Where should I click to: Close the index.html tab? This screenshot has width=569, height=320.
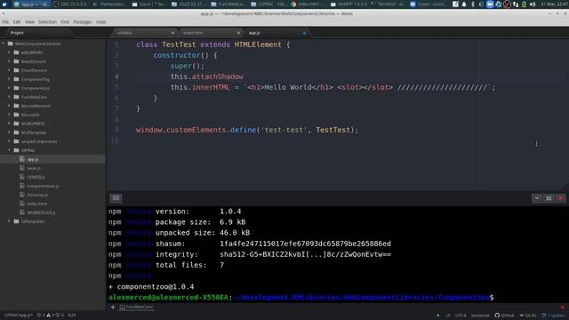238,33
